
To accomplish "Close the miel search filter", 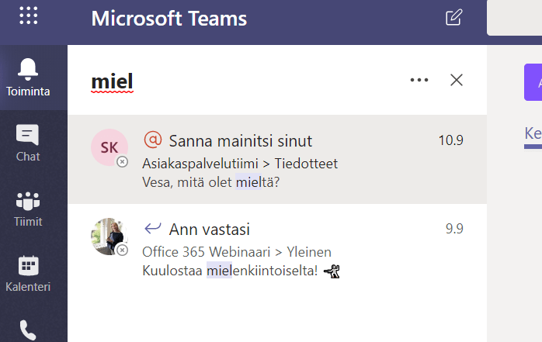I will click(457, 80).
